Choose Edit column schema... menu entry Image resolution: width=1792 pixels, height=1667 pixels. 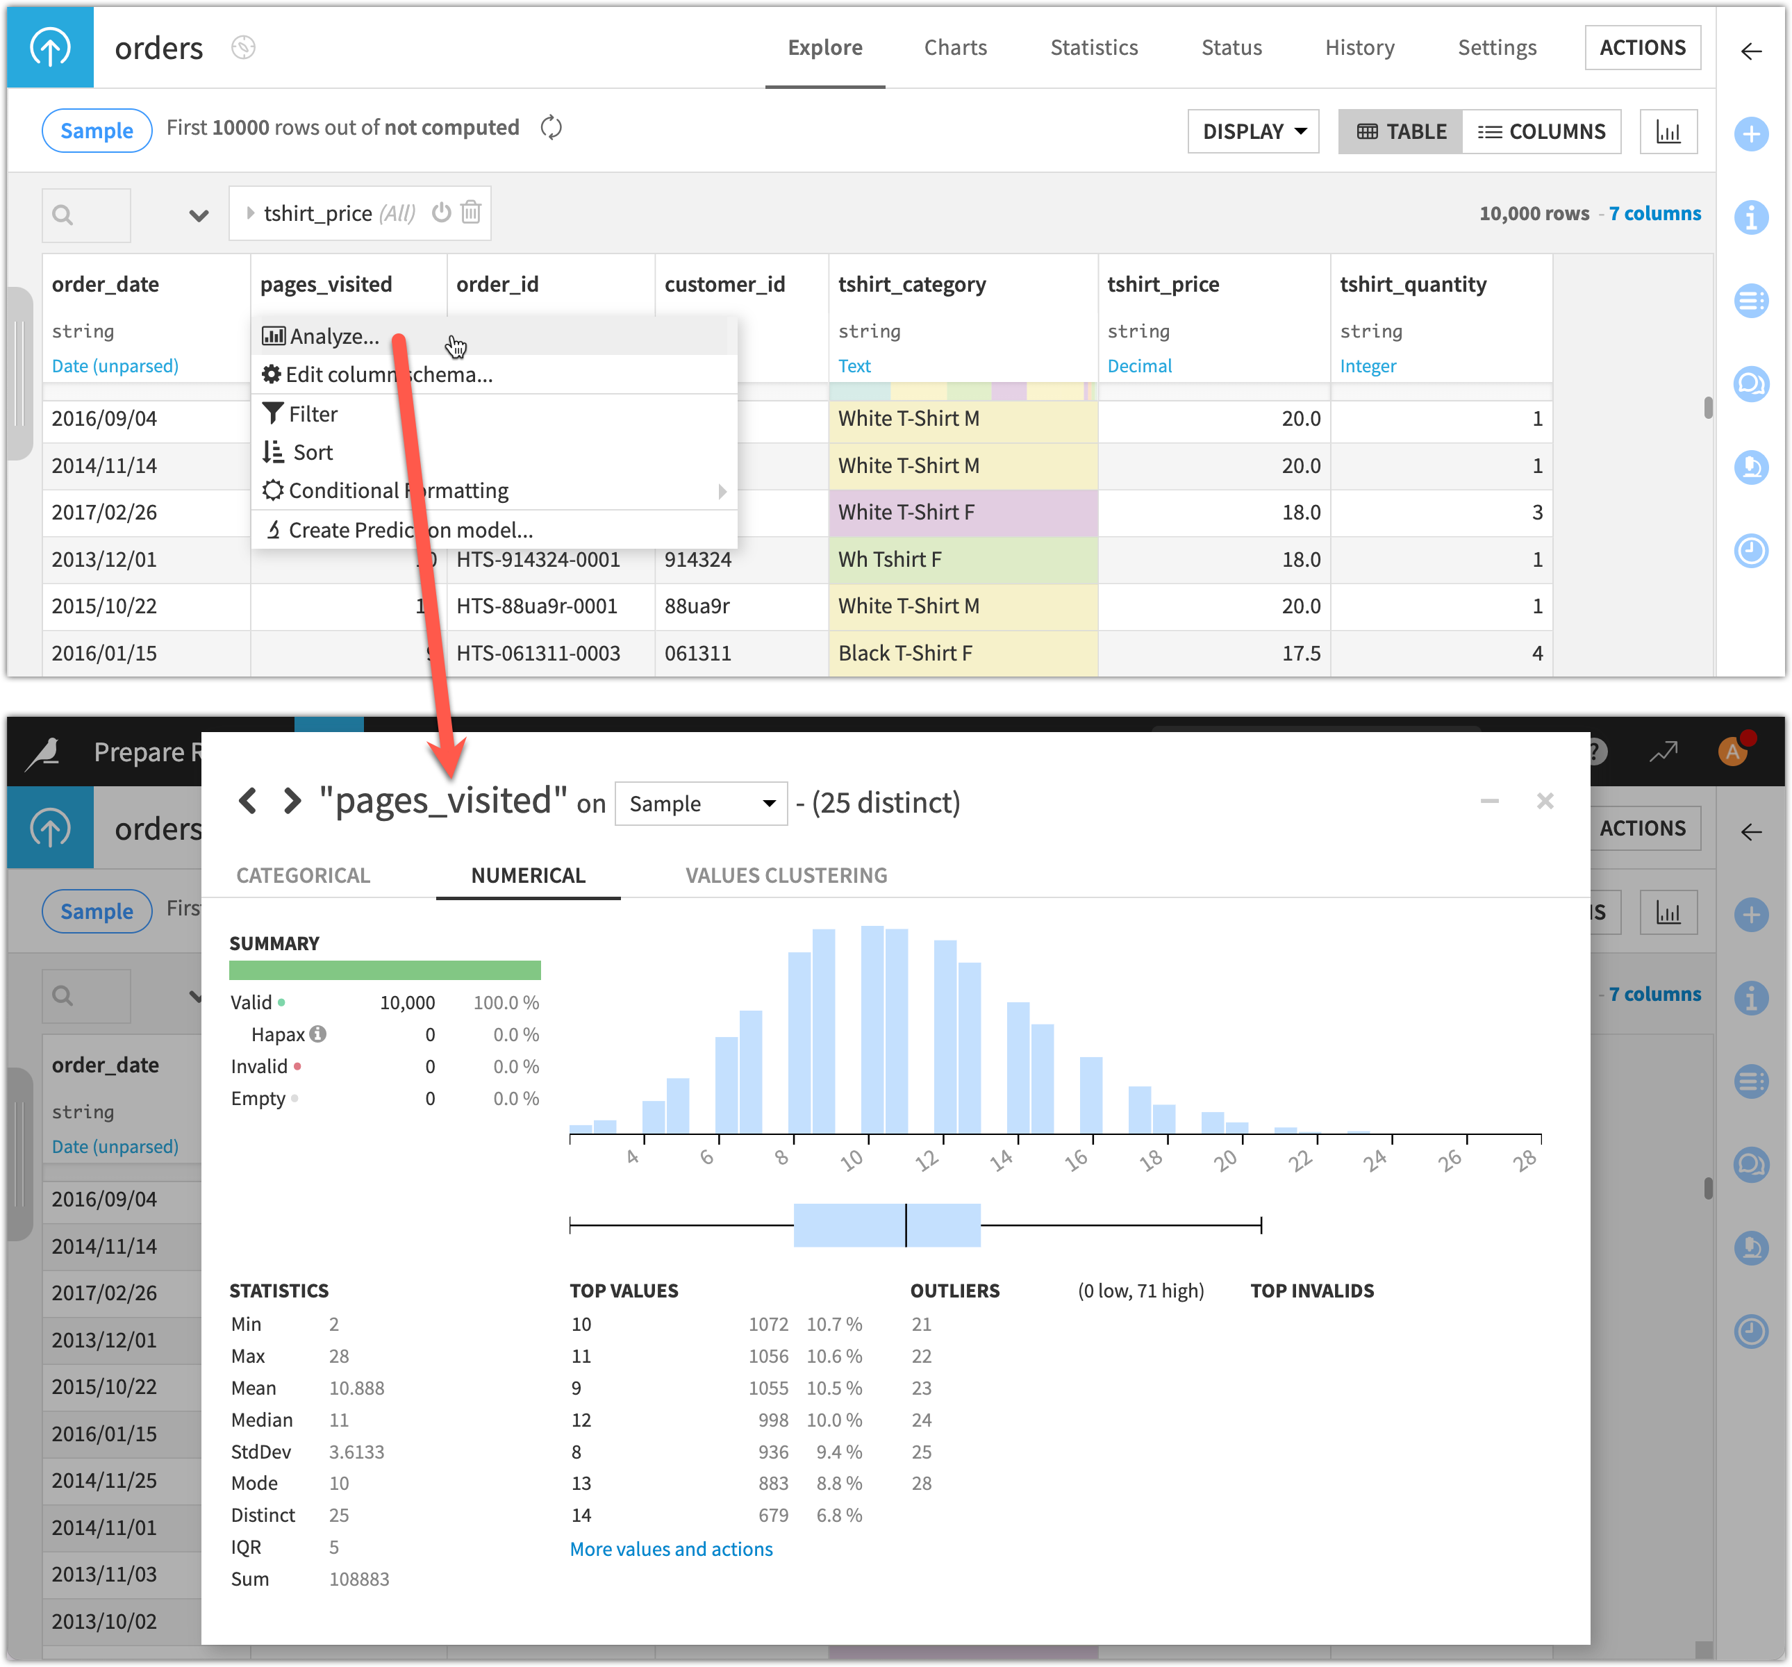click(494, 375)
